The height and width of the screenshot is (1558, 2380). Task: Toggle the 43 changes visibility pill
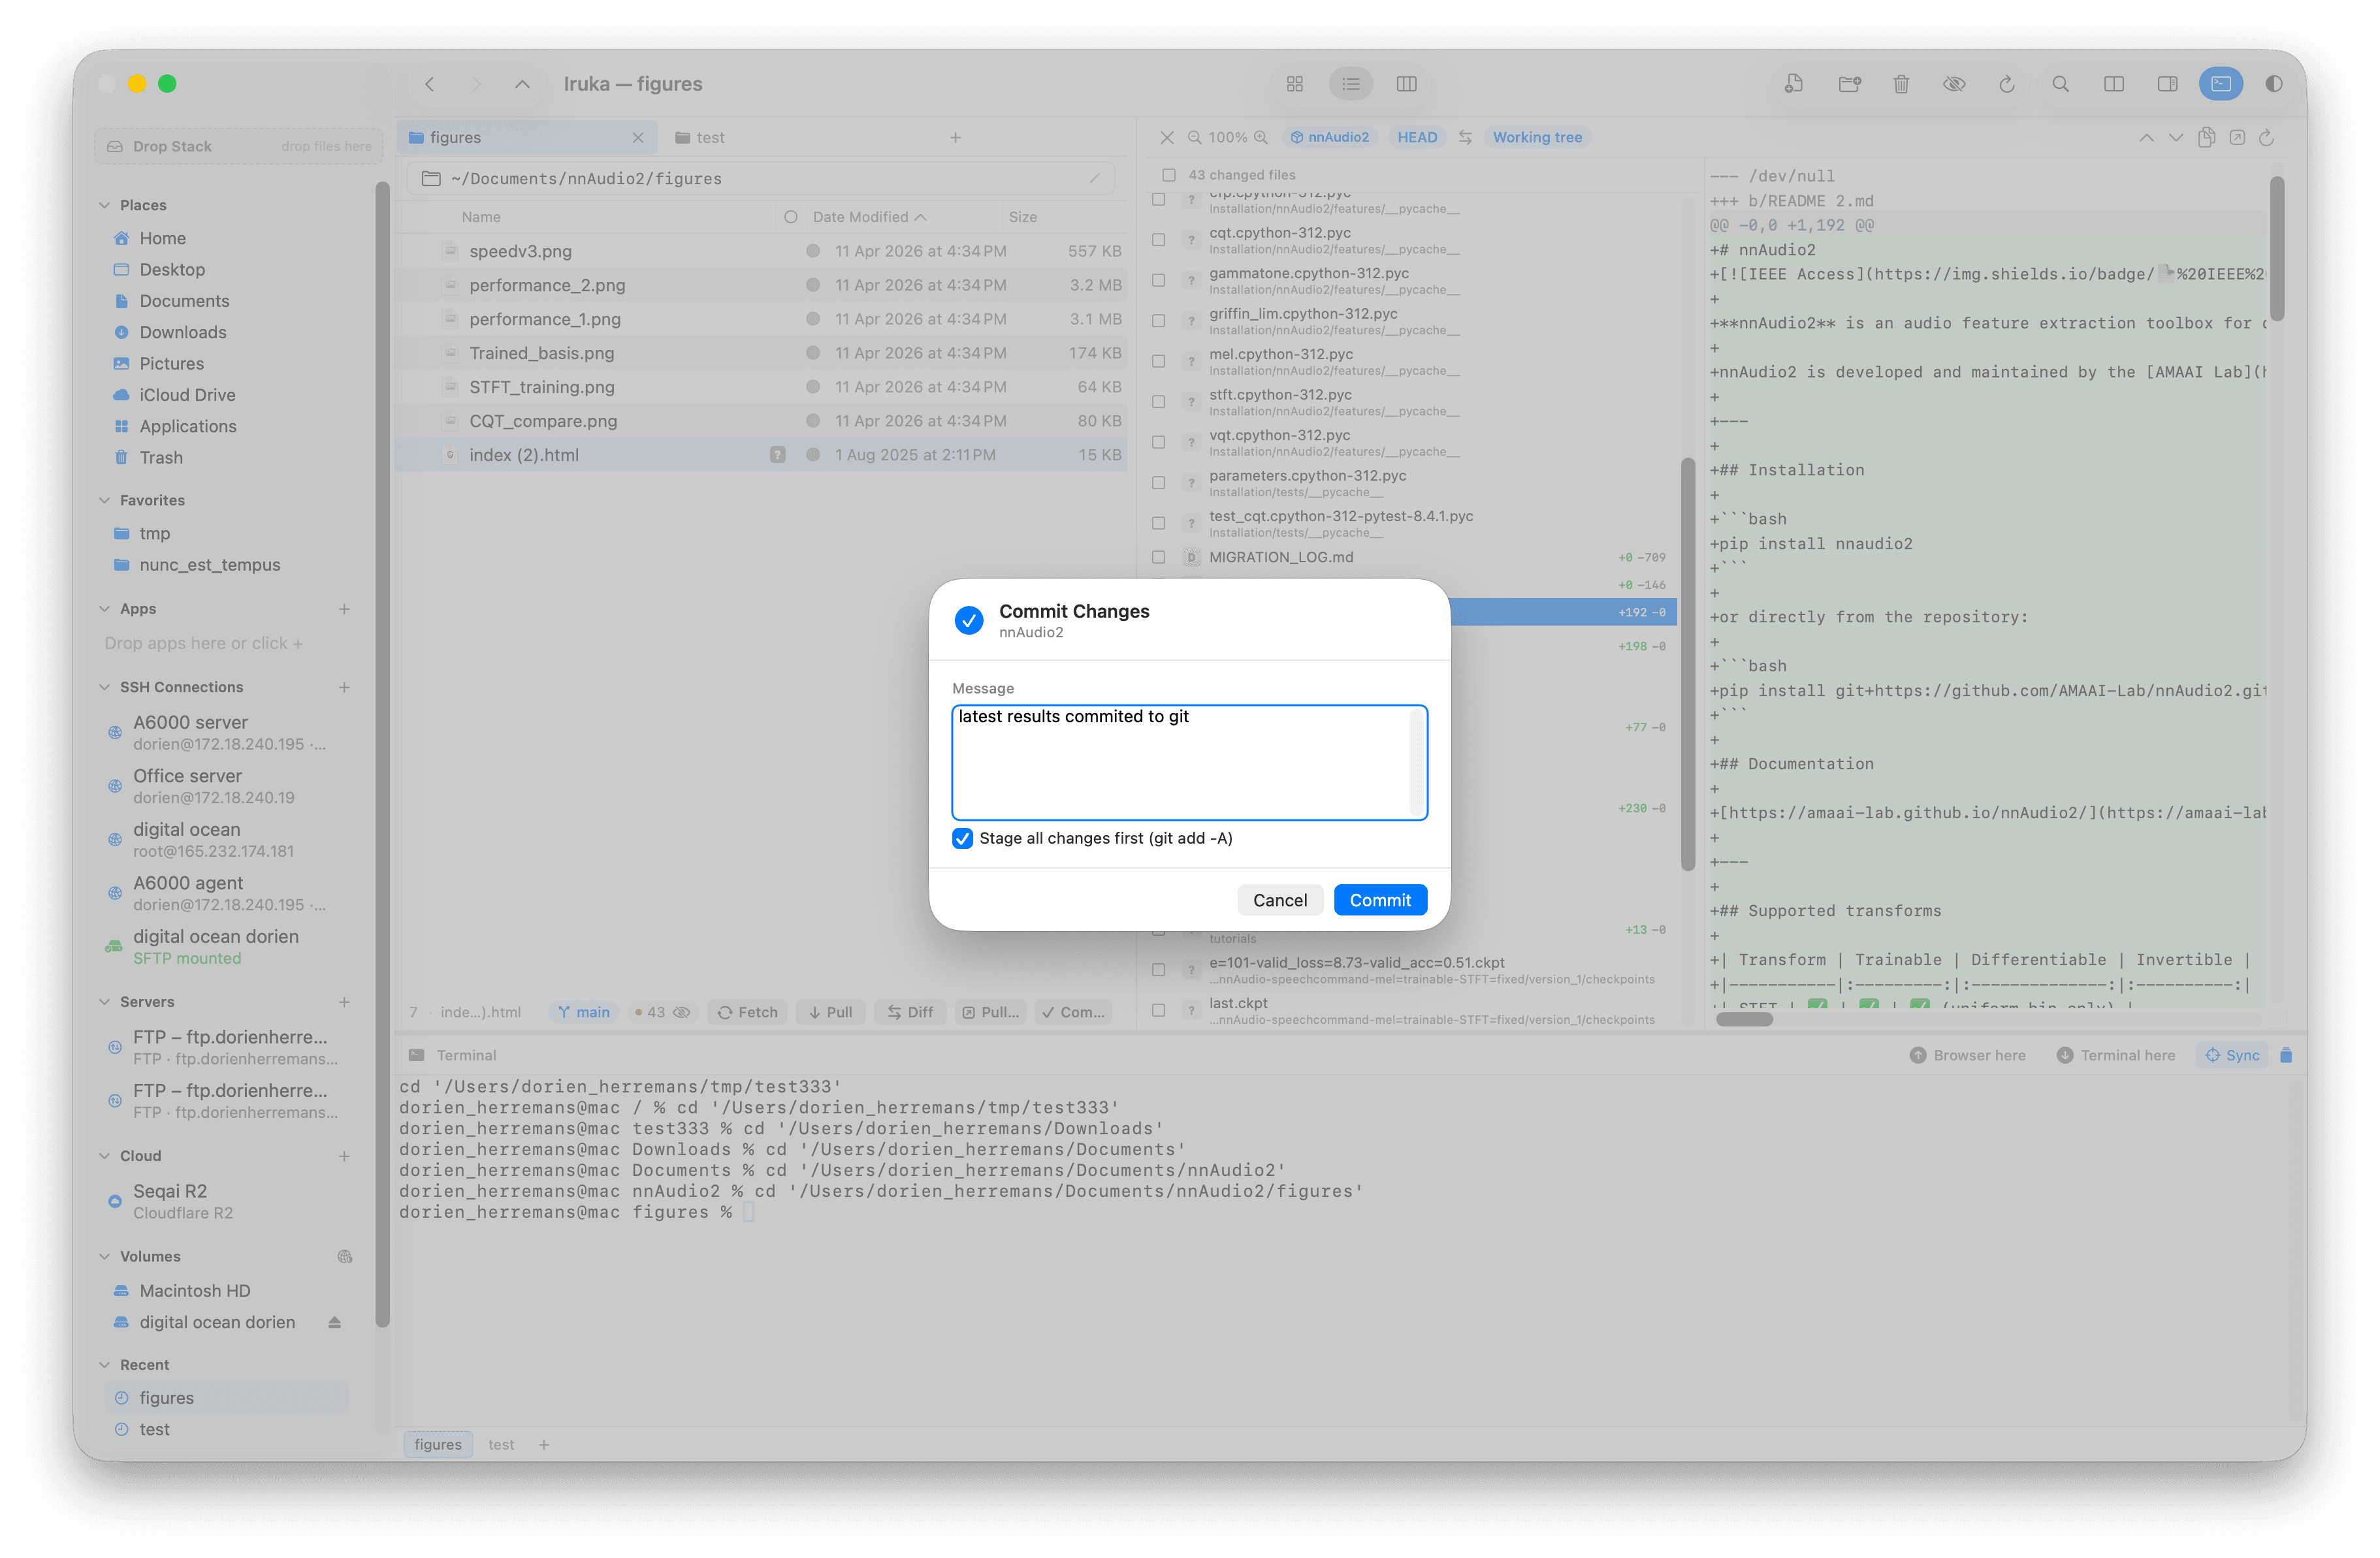point(662,1012)
